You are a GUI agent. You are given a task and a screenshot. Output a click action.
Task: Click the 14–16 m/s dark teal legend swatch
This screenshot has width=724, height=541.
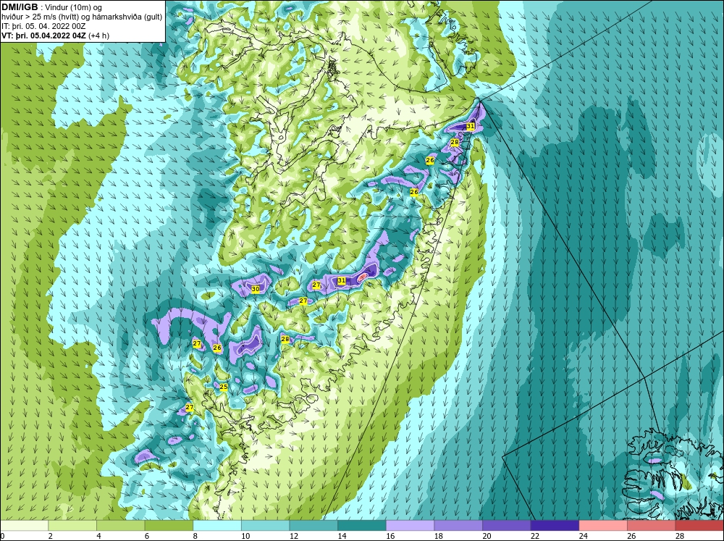pyautogui.click(x=362, y=526)
